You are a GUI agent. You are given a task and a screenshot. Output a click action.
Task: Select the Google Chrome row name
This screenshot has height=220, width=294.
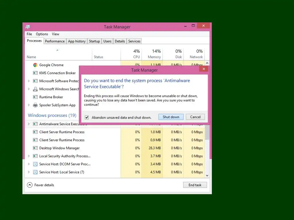[x=51, y=65]
